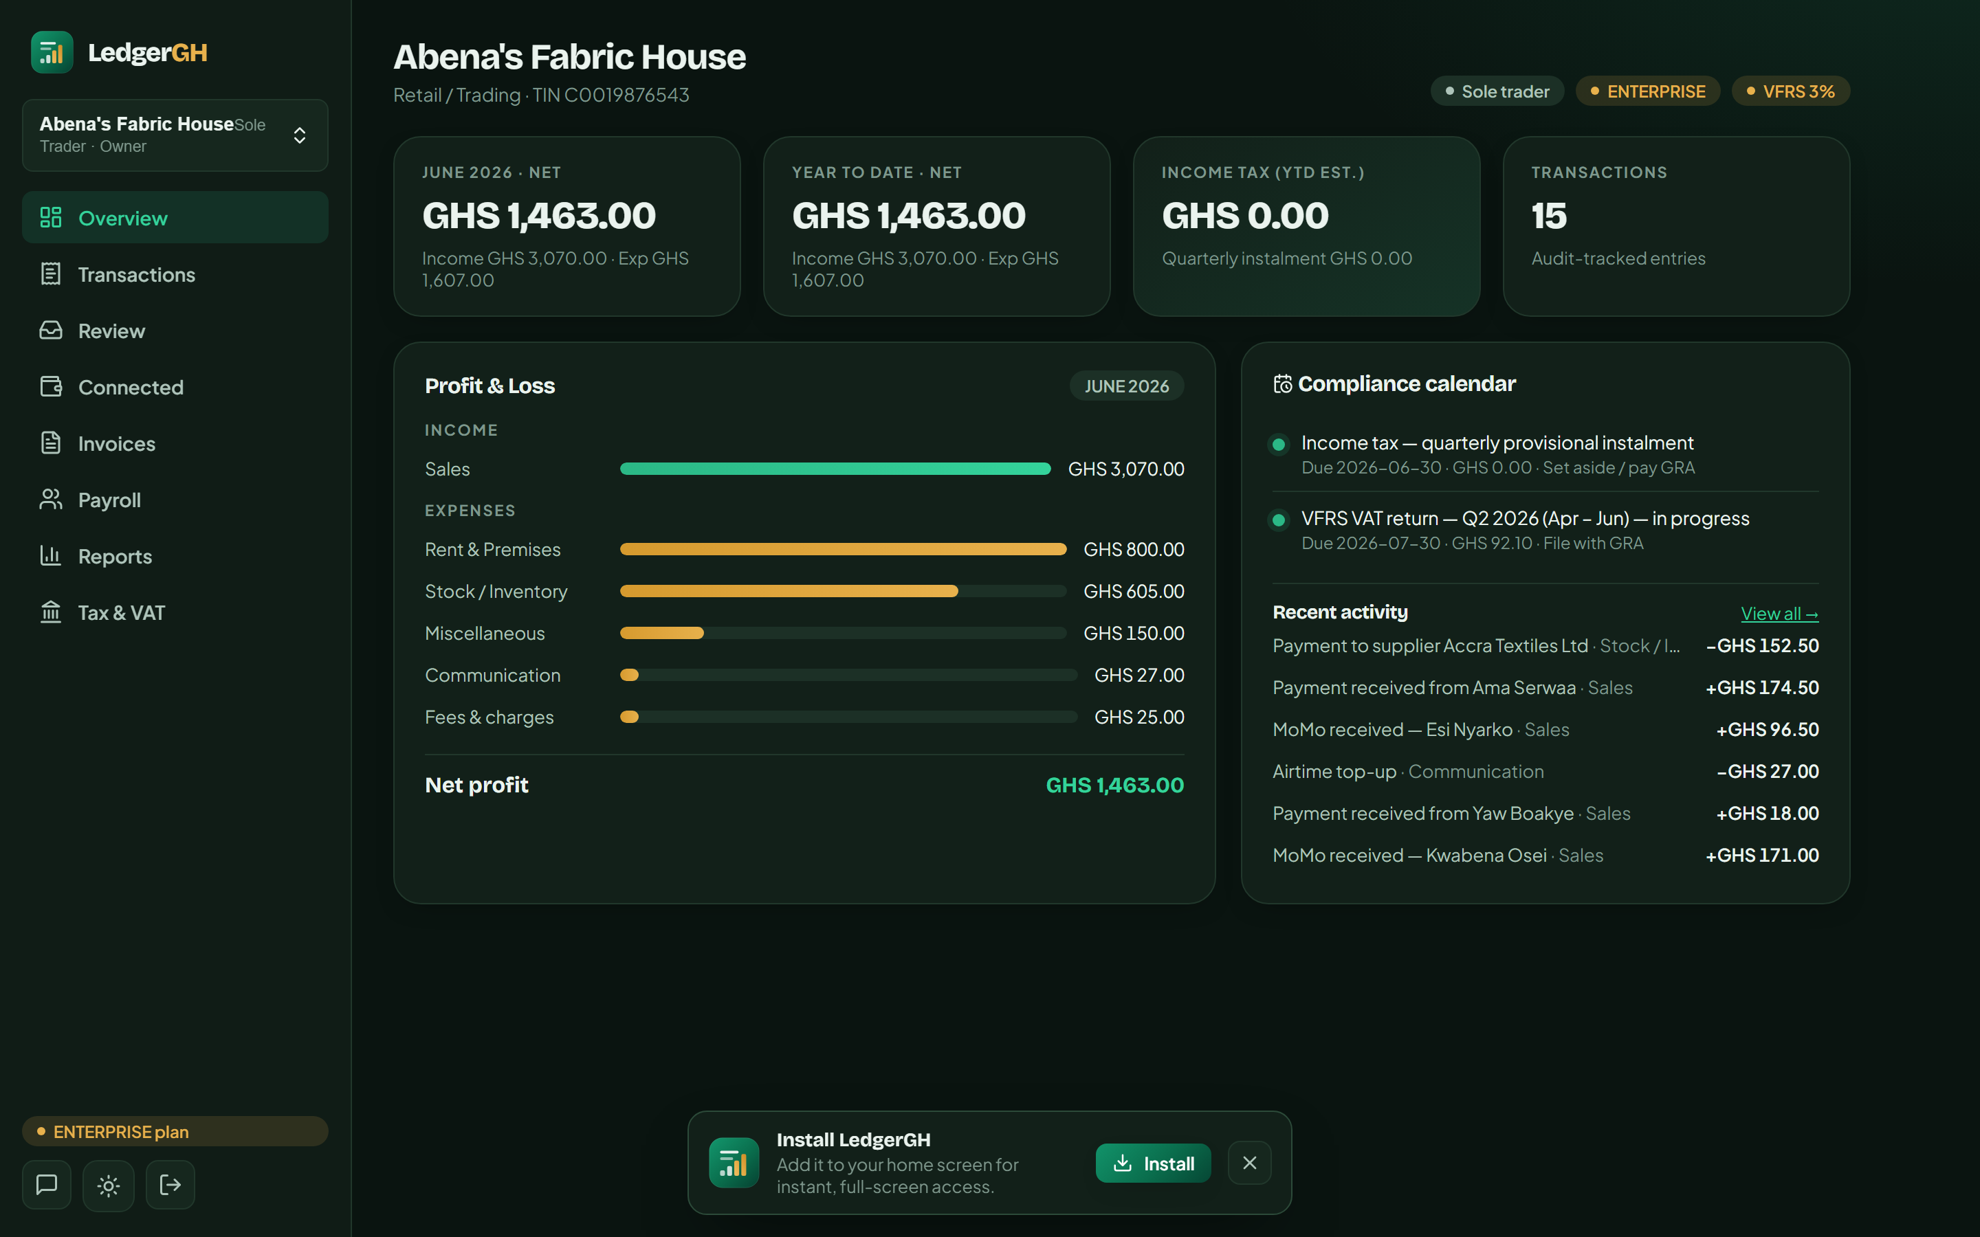The height and width of the screenshot is (1237, 1980).
Task: Click the LedgerGH icon in install banner
Action: pos(734,1163)
